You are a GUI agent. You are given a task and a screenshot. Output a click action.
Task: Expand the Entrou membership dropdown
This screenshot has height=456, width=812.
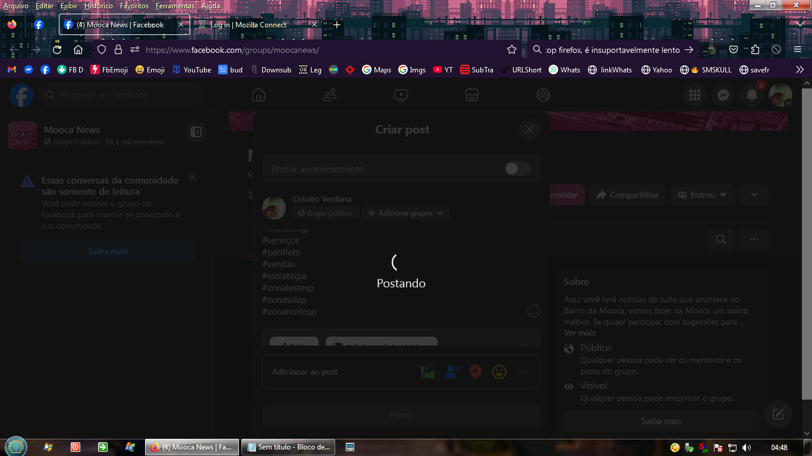[x=703, y=195]
